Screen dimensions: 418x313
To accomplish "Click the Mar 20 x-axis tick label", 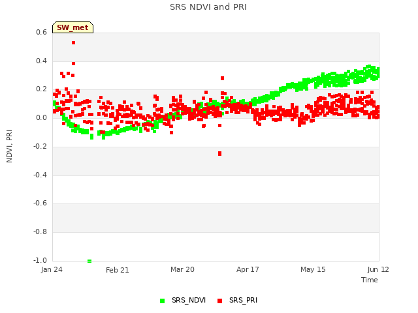I will click(183, 269).
